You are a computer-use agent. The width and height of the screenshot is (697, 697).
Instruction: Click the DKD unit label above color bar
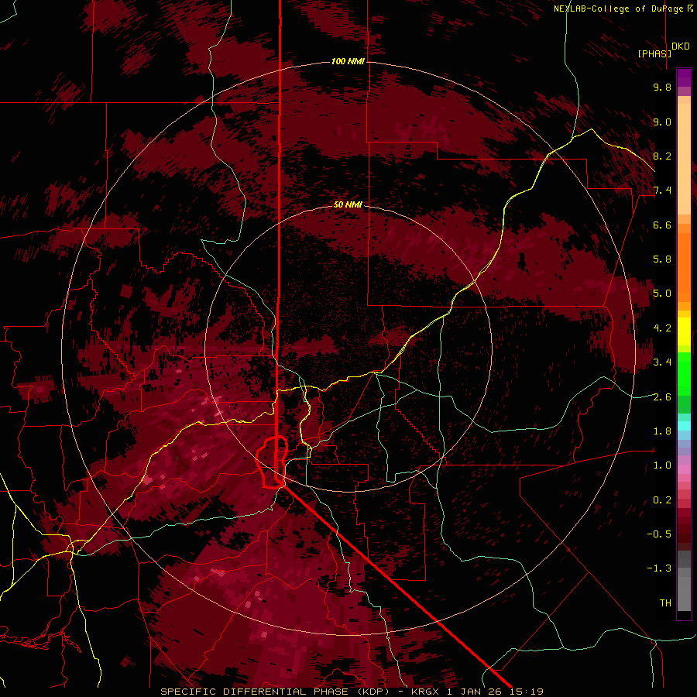click(x=680, y=46)
